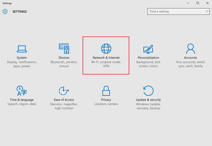The height and width of the screenshot is (146, 212).
Task: Minimize the Settings window
Action: [x=188, y=3]
